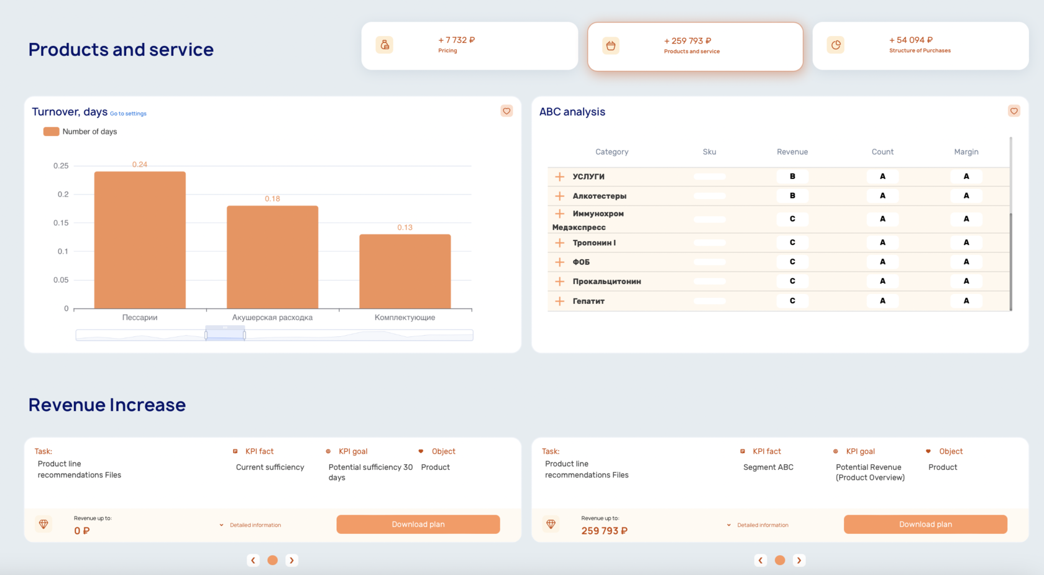Expand the УСЛУГИ category row
Screen dimensions: 1044x575
click(x=559, y=177)
